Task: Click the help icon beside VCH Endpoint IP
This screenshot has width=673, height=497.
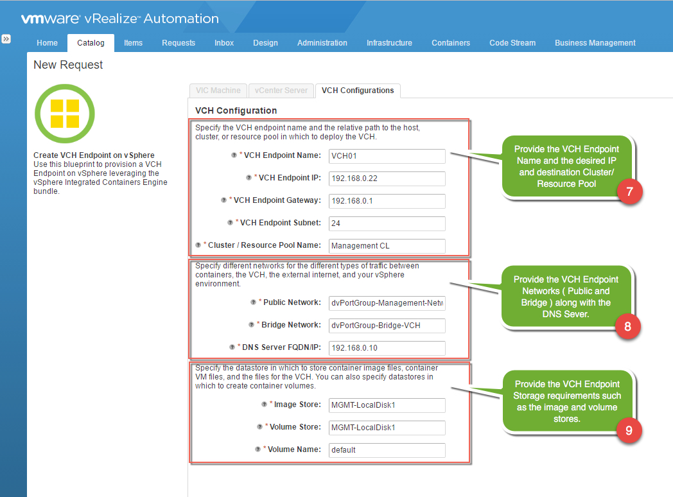Action: tap(249, 178)
